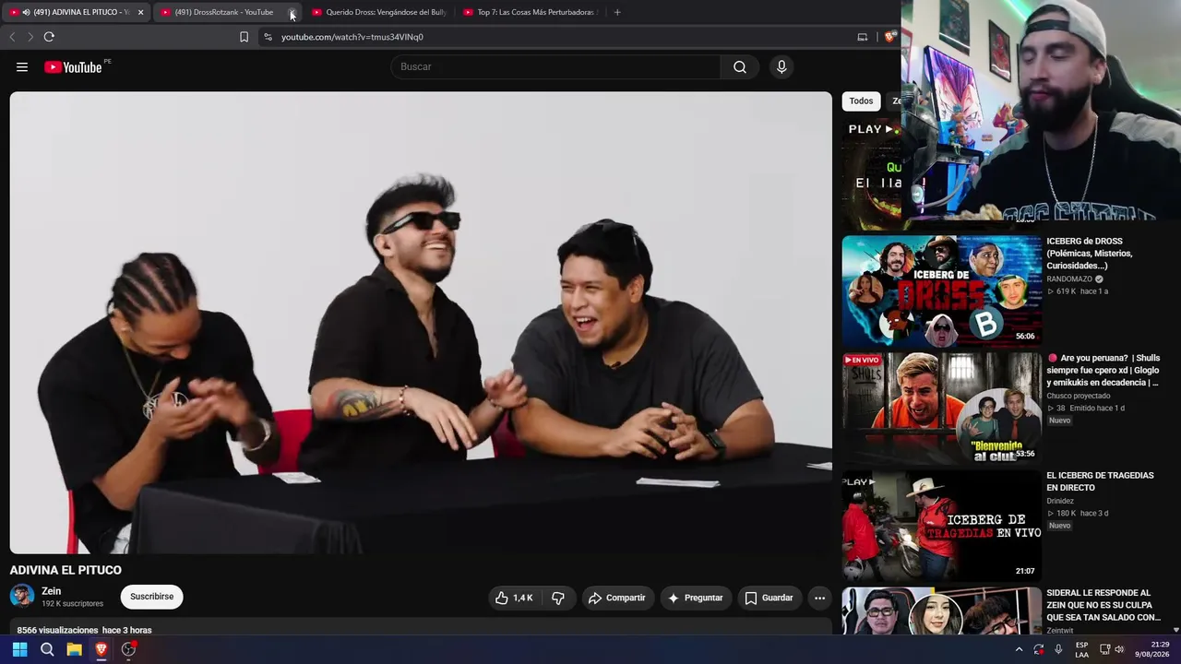Open a new browser tab
Screen dimensions: 1181x664
(x=617, y=12)
